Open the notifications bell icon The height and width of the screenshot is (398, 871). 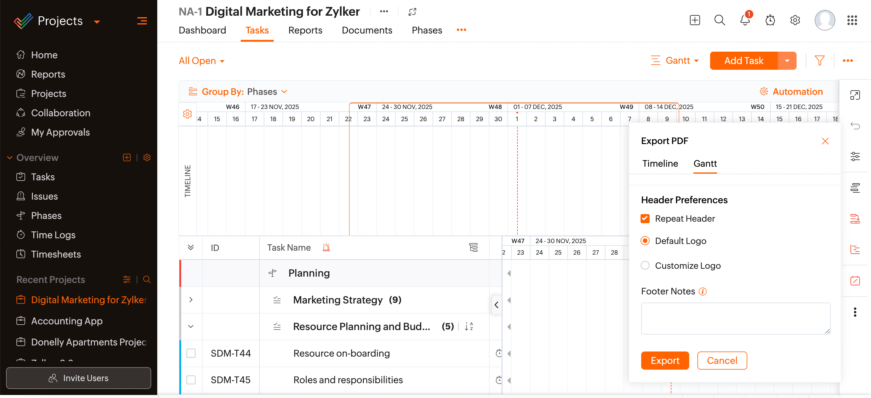point(745,20)
